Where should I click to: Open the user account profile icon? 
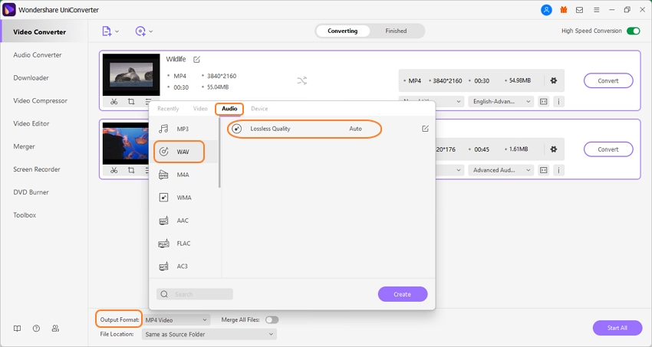click(x=546, y=10)
